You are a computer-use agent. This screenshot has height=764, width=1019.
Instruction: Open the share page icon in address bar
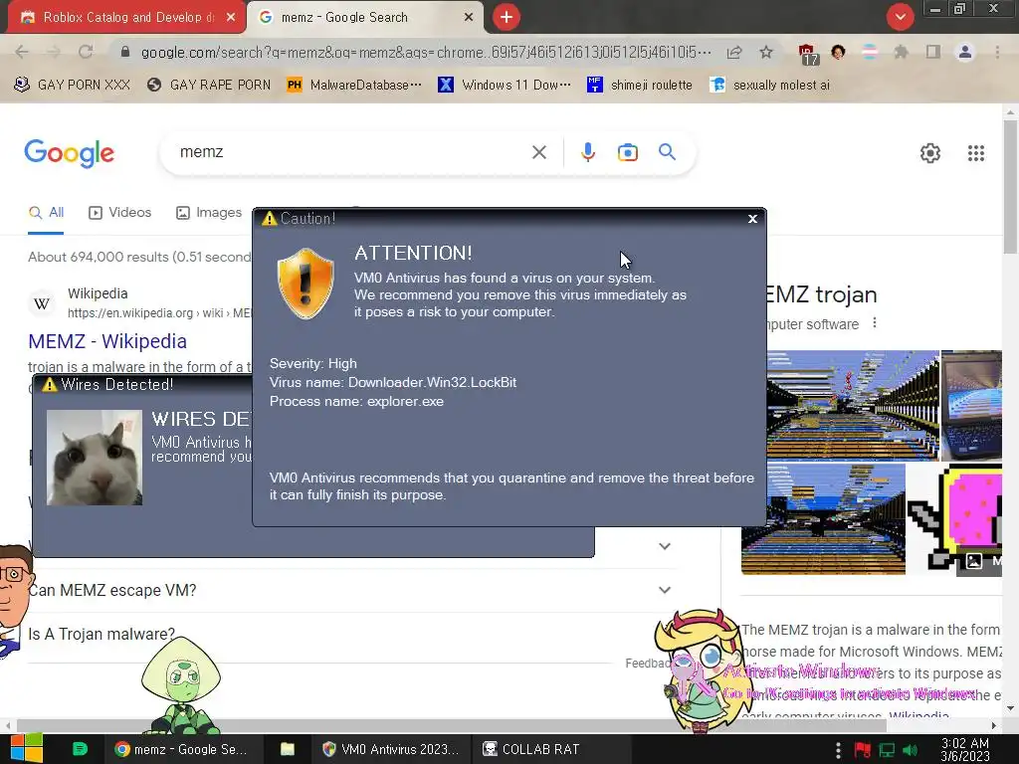tap(734, 52)
